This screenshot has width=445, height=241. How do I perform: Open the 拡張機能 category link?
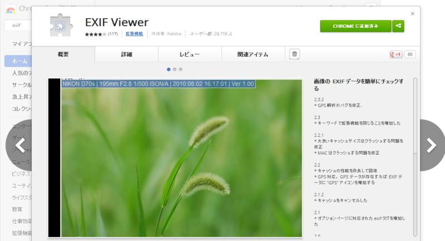click(x=135, y=34)
